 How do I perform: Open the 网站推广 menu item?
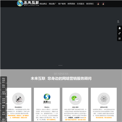tap(53, 4)
